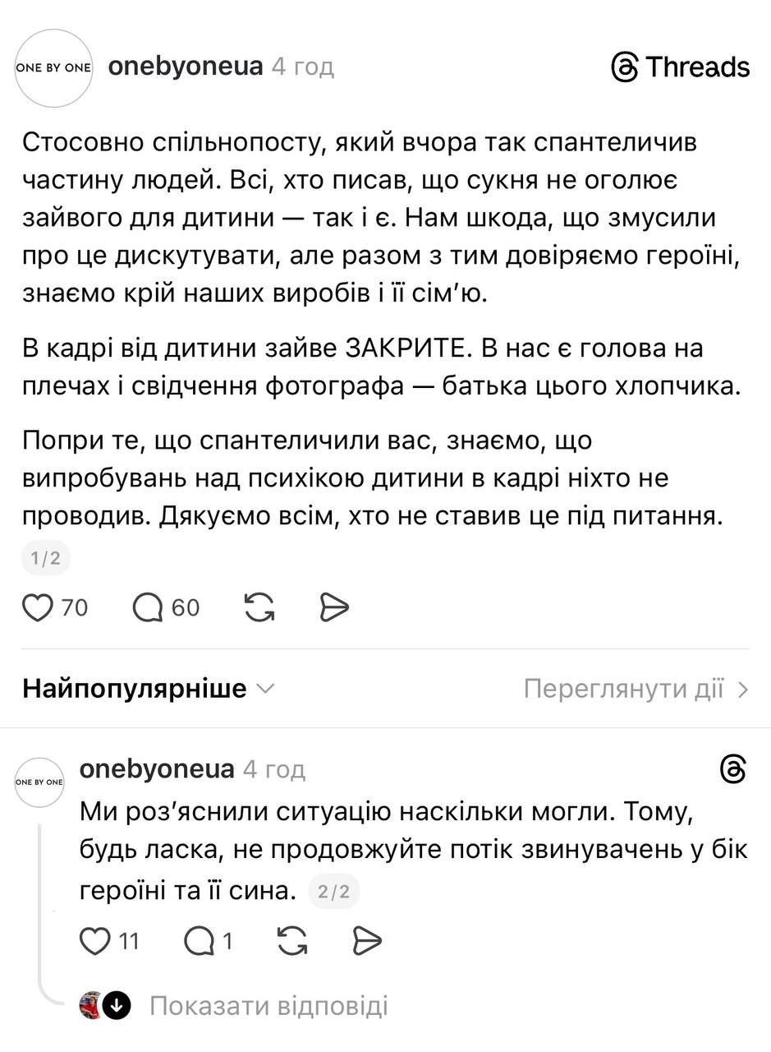The height and width of the screenshot is (1052, 771).
Task: Share the 2/2 reply via send icon
Action: tap(367, 940)
